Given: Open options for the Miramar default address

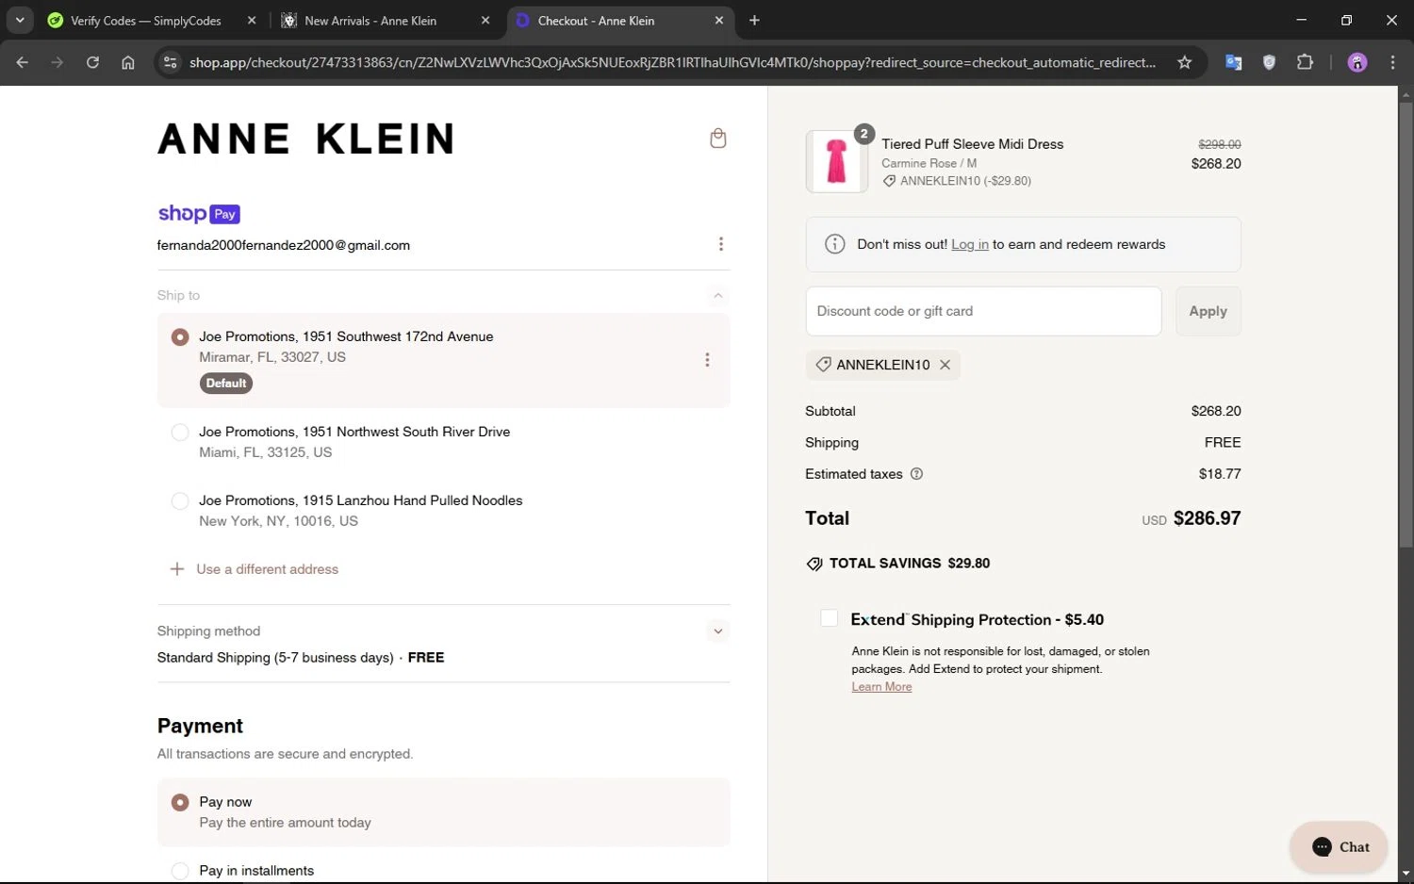Looking at the screenshot, I should 707,360.
